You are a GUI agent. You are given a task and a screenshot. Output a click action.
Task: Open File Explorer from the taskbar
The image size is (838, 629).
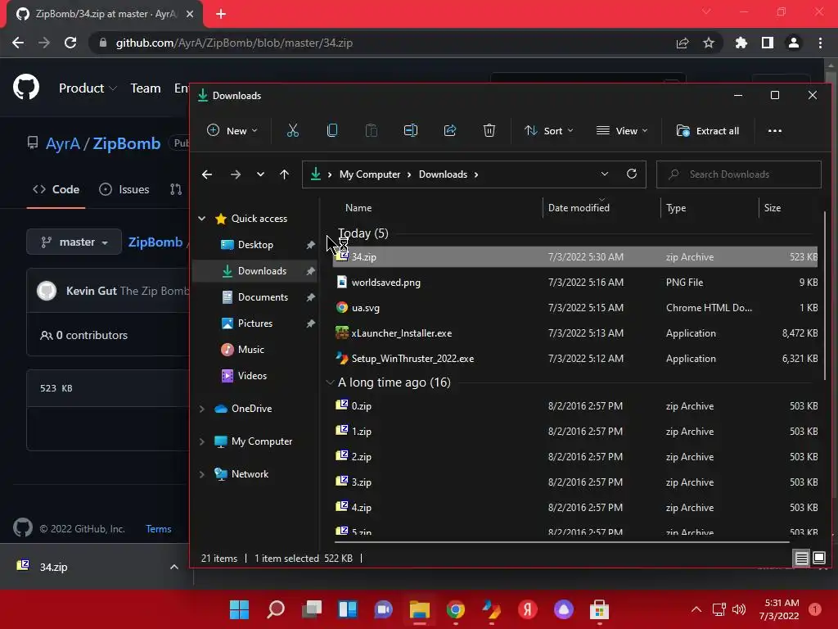[420, 609]
